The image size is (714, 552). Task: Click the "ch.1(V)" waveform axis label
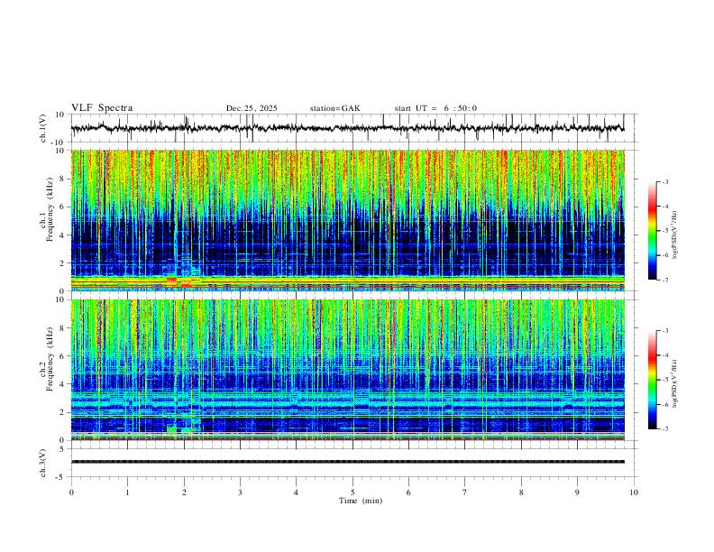click(43, 128)
